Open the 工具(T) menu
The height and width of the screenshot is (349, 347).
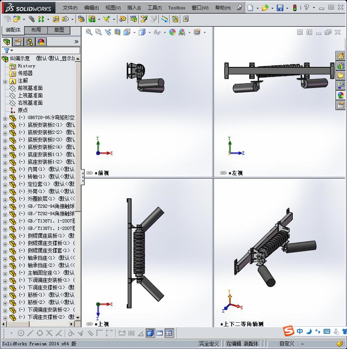[x=154, y=8]
